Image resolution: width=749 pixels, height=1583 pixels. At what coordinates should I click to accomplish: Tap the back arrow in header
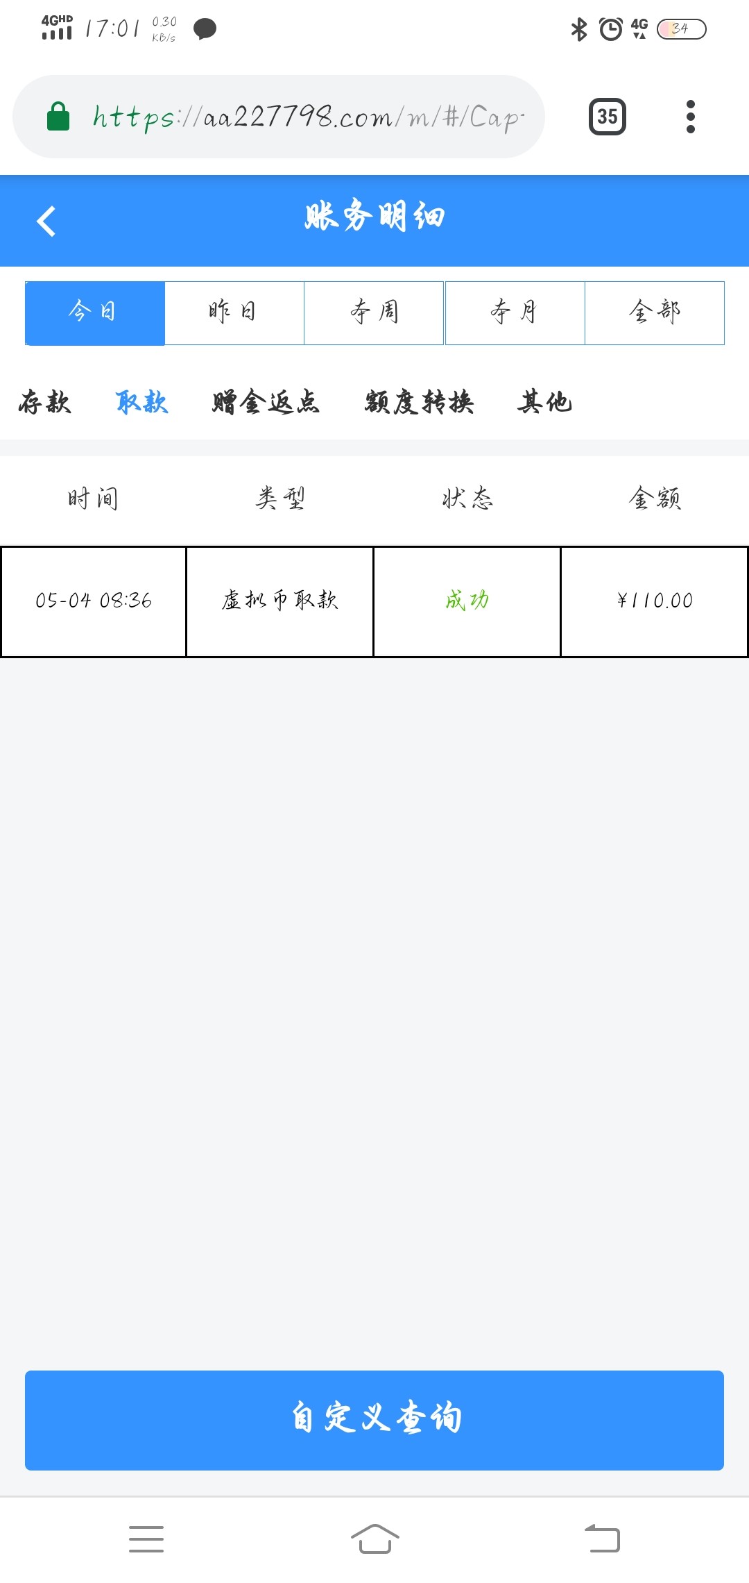[x=46, y=221]
